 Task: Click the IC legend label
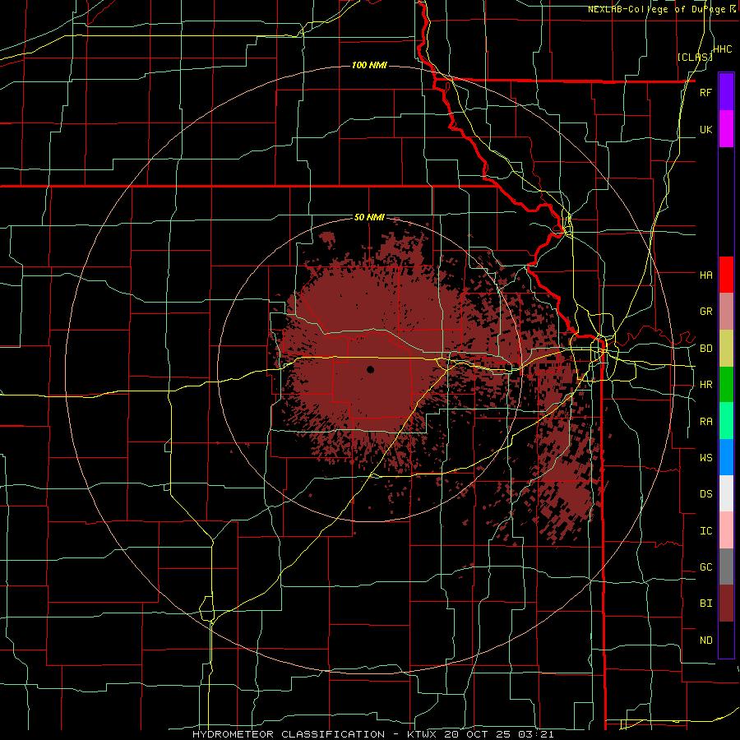pyautogui.click(x=705, y=531)
